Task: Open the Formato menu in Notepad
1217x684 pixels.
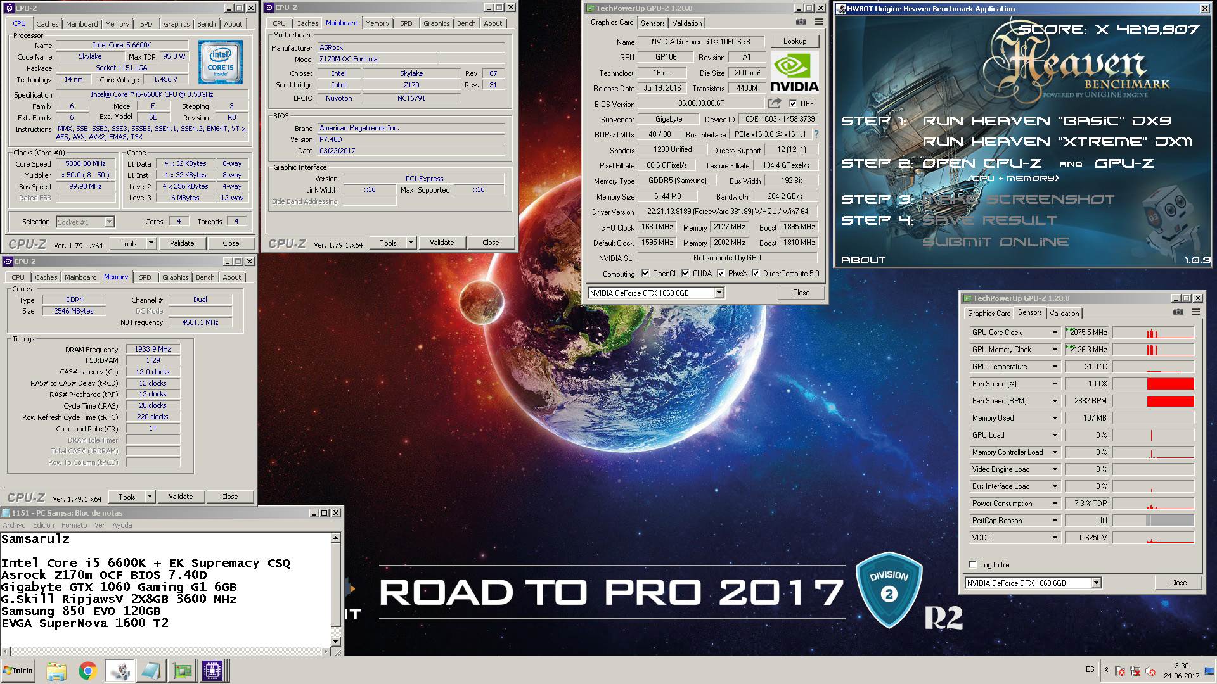Action: pyautogui.click(x=74, y=525)
